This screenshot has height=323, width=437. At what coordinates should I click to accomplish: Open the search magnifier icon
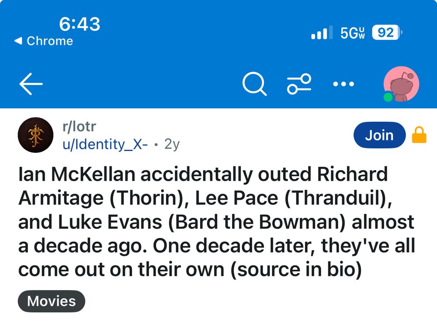pos(254,83)
